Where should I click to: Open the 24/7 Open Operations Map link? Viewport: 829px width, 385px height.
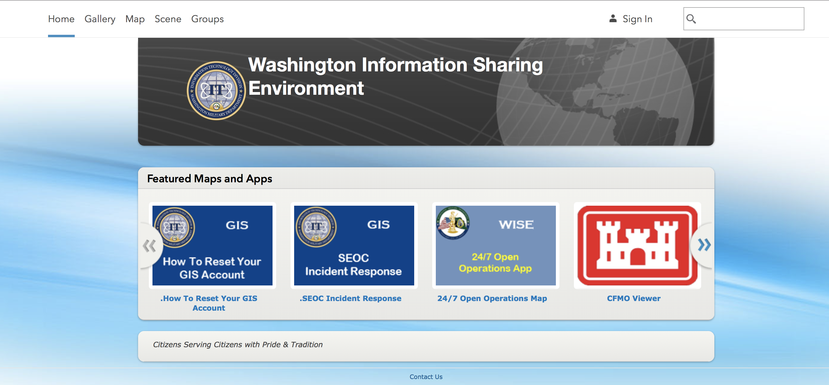coord(492,298)
